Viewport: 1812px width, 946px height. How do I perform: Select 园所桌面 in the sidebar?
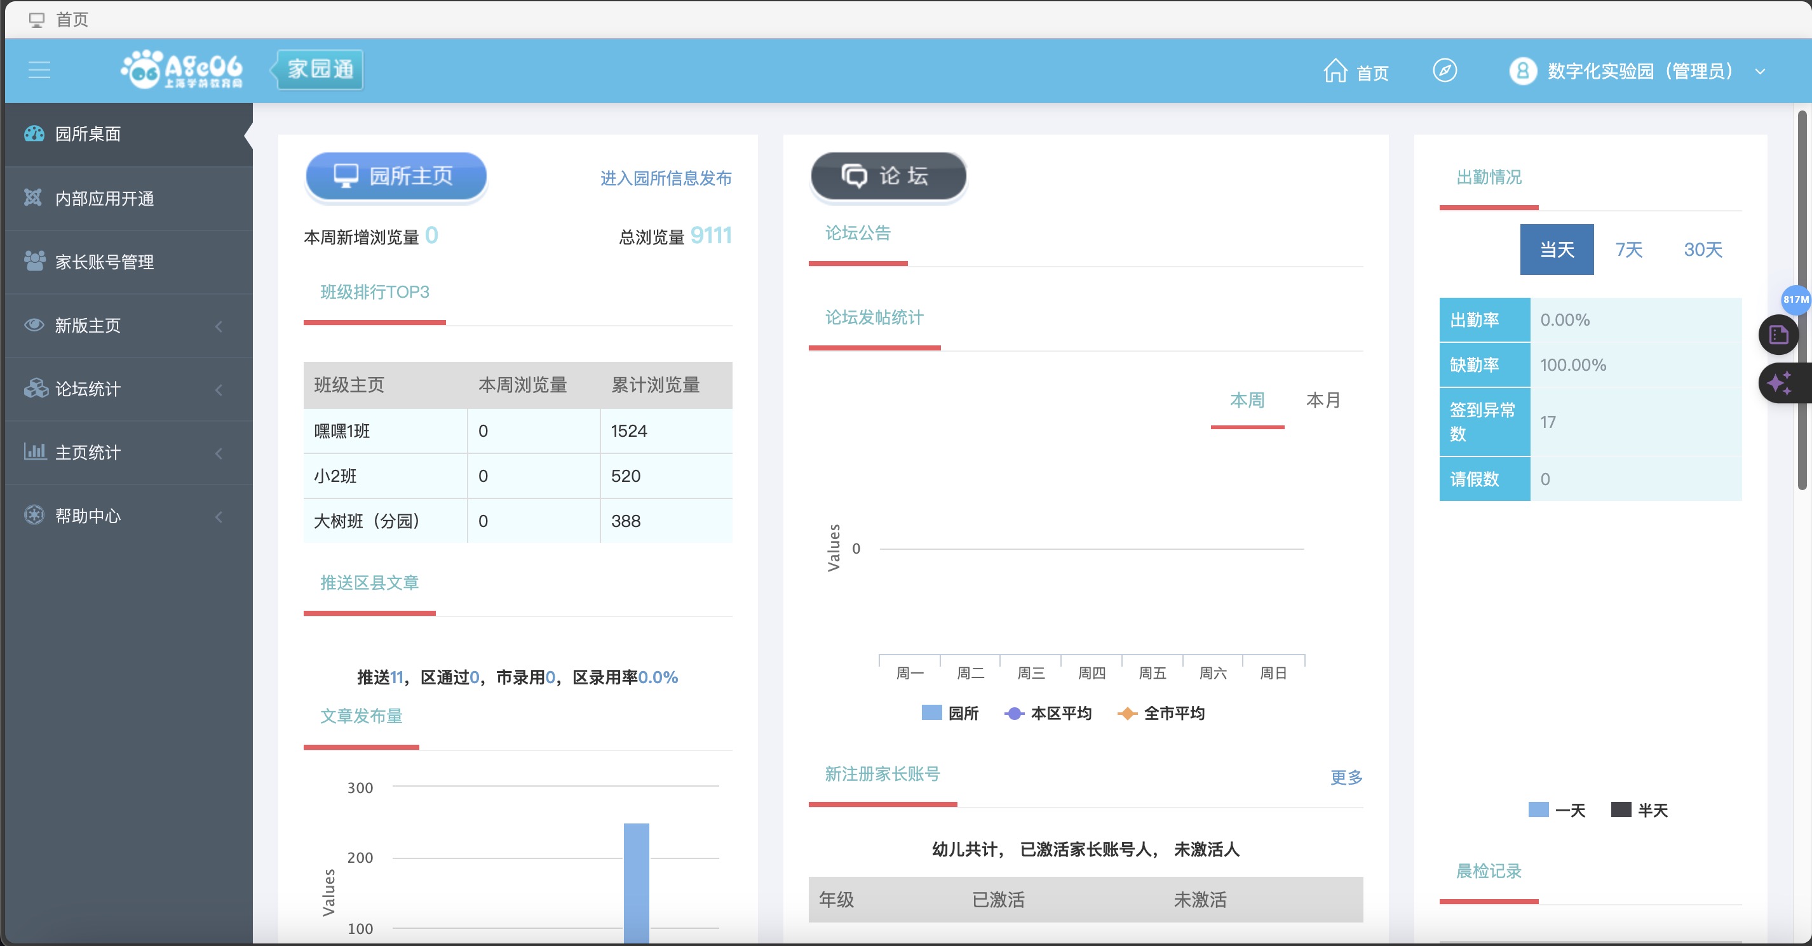pos(129,134)
